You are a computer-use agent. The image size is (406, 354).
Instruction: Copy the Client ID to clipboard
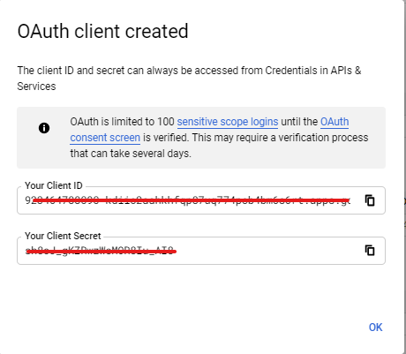click(x=370, y=200)
